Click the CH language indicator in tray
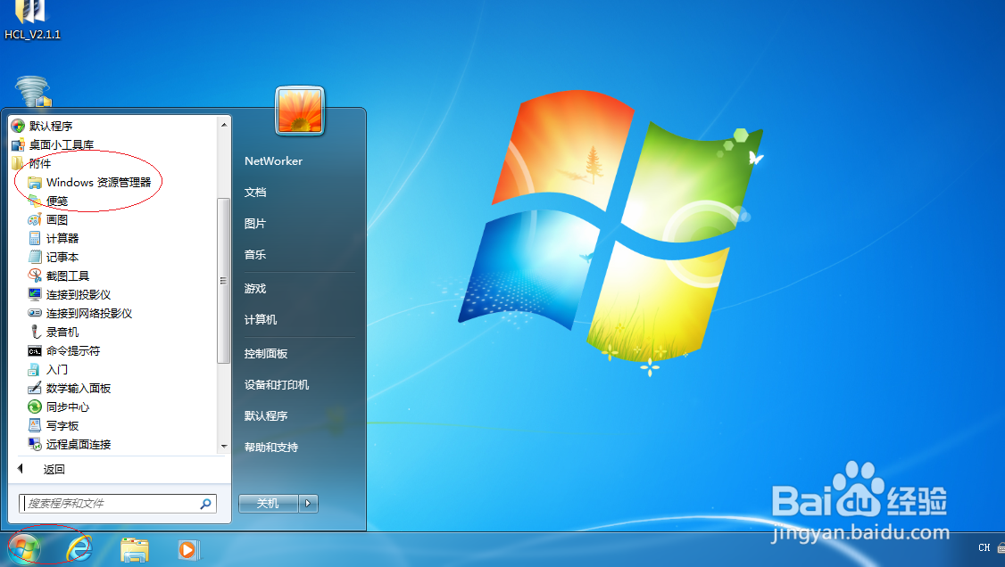This screenshot has height=567, width=1005. (984, 547)
